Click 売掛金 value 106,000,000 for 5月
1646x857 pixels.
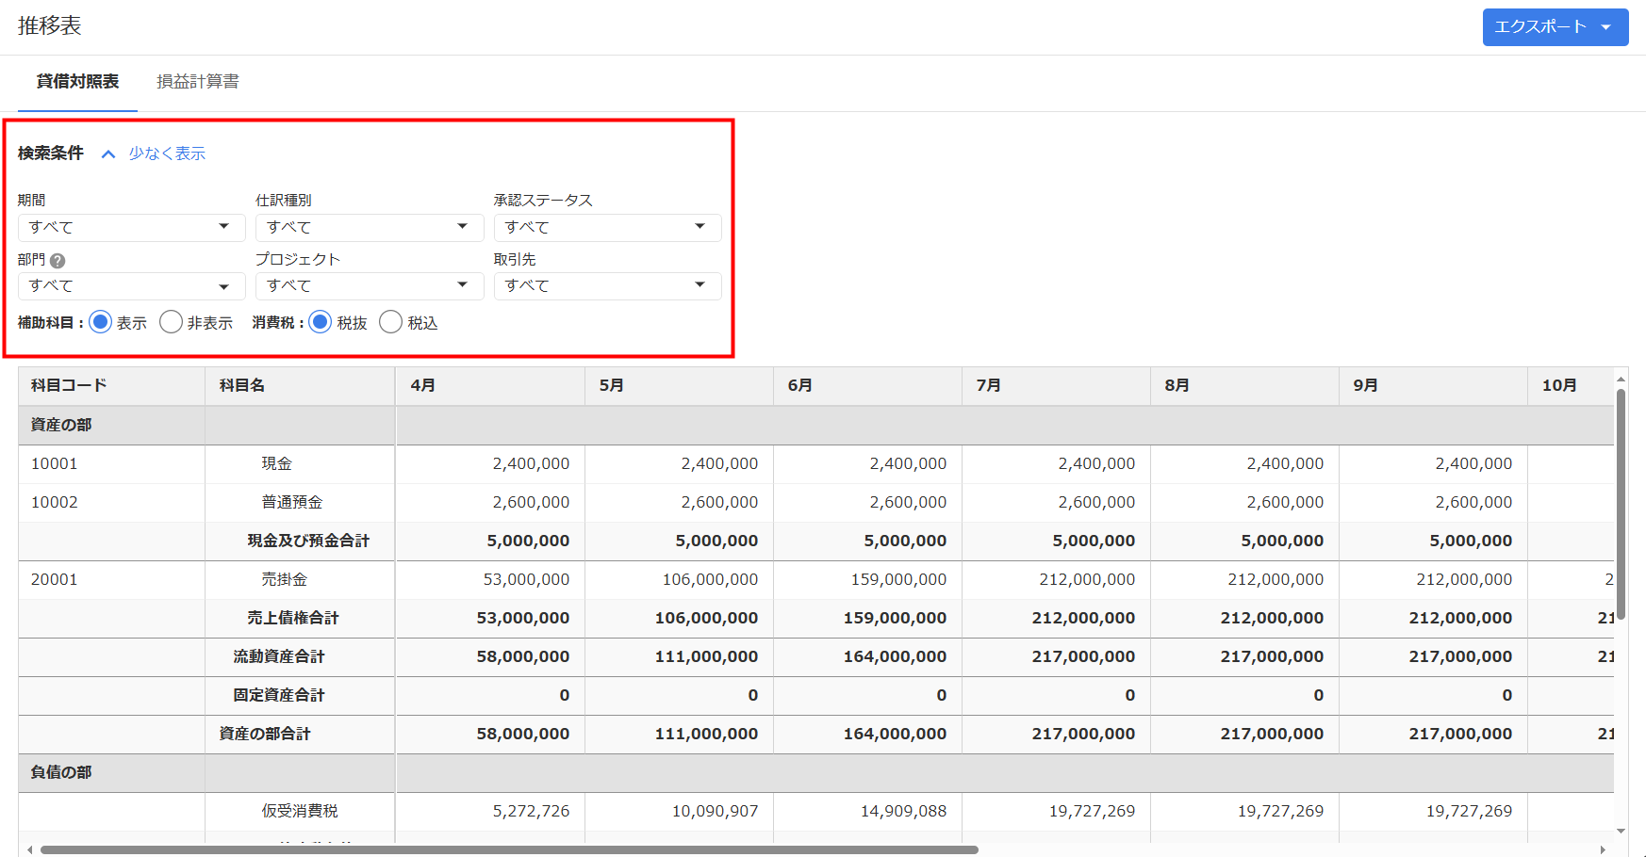click(x=710, y=579)
